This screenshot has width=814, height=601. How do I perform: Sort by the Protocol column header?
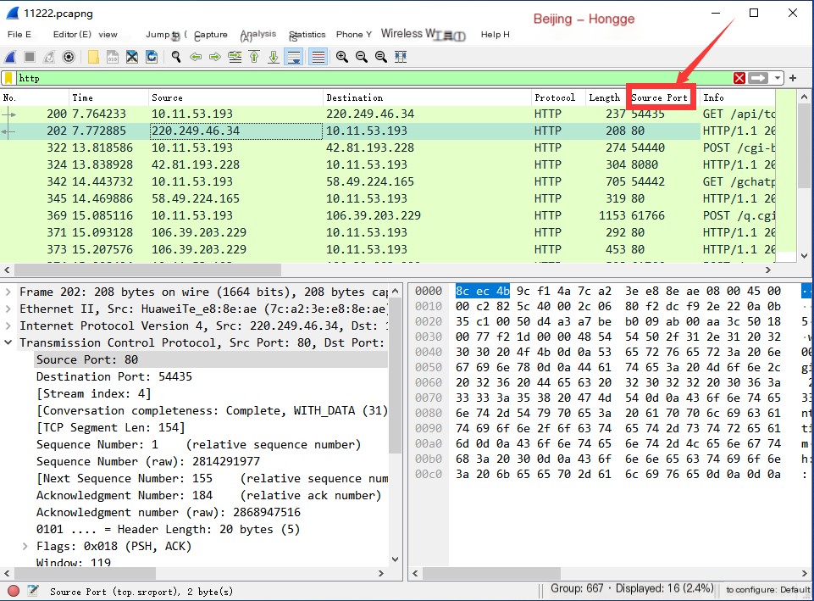point(558,97)
